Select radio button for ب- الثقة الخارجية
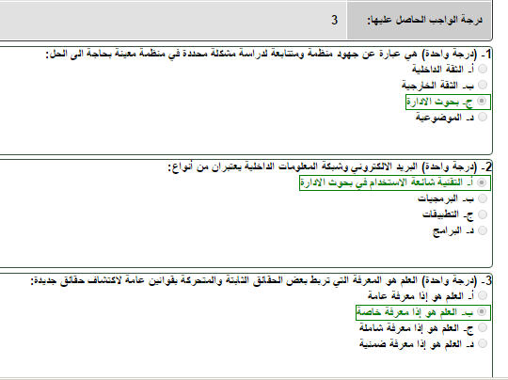The image size is (508, 380). [483, 85]
